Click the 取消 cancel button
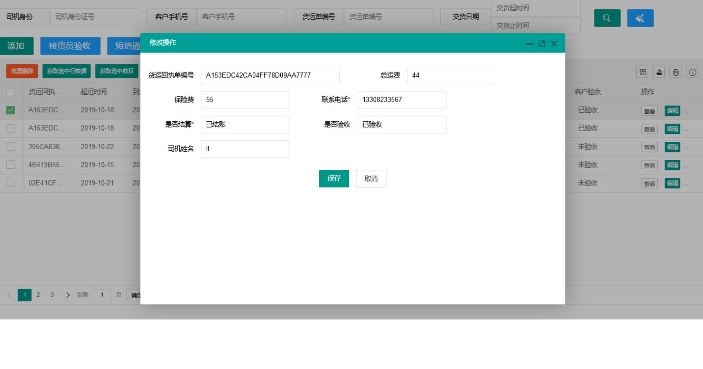This screenshot has width=703, height=369. pos(371,179)
